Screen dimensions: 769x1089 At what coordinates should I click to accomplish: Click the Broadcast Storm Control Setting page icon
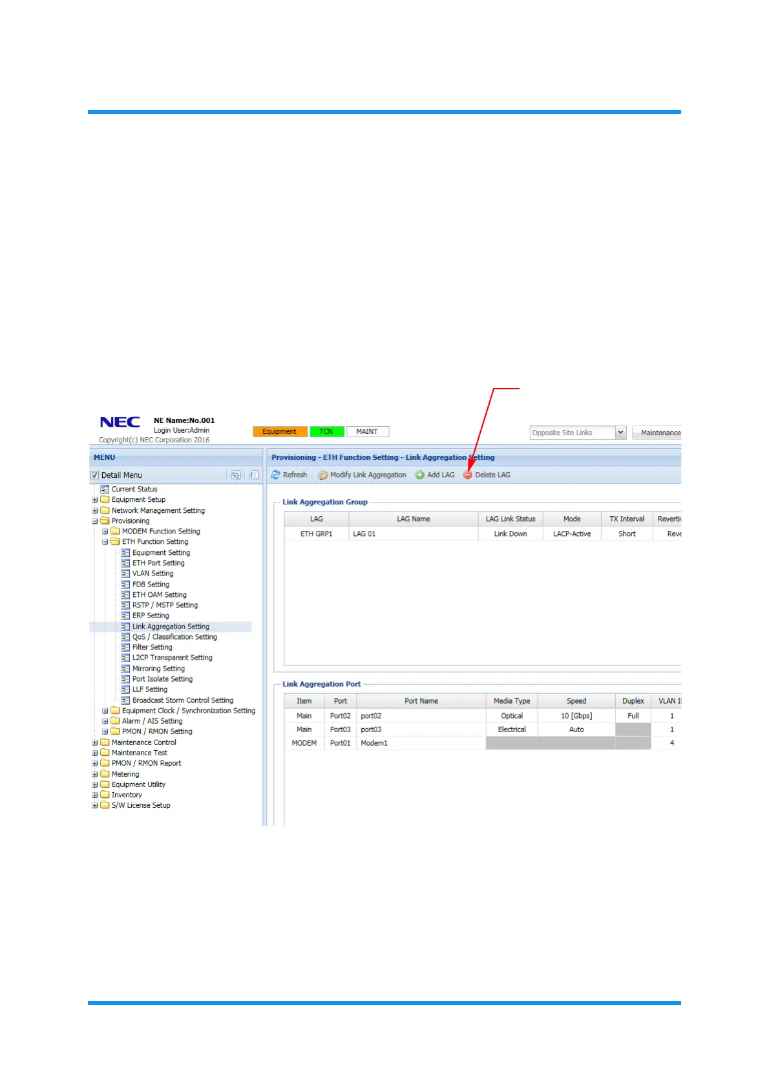(125, 700)
